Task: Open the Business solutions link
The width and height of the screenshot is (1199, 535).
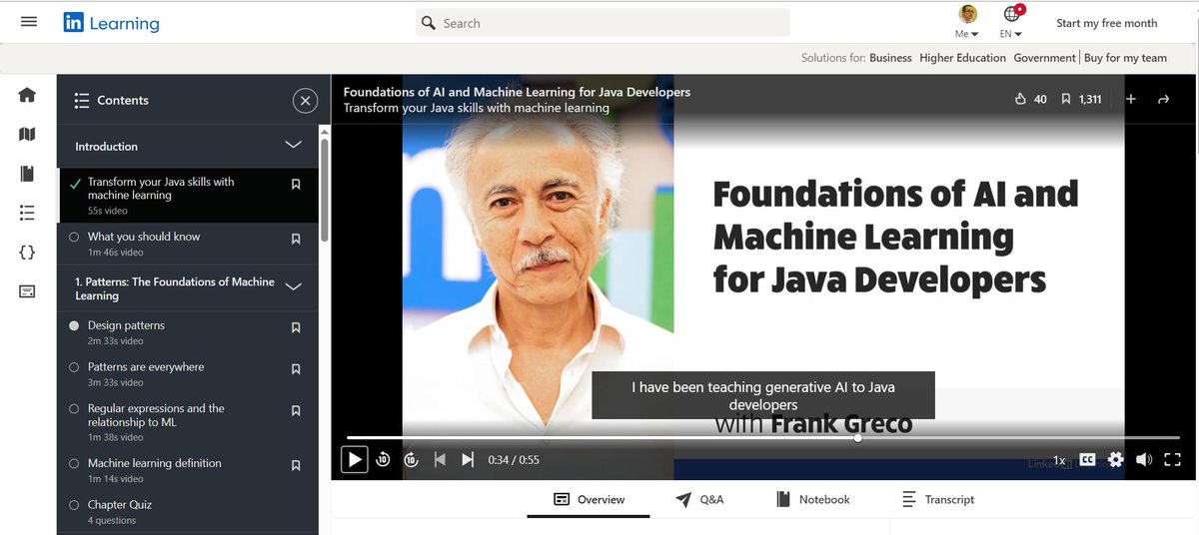Action: tap(890, 58)
